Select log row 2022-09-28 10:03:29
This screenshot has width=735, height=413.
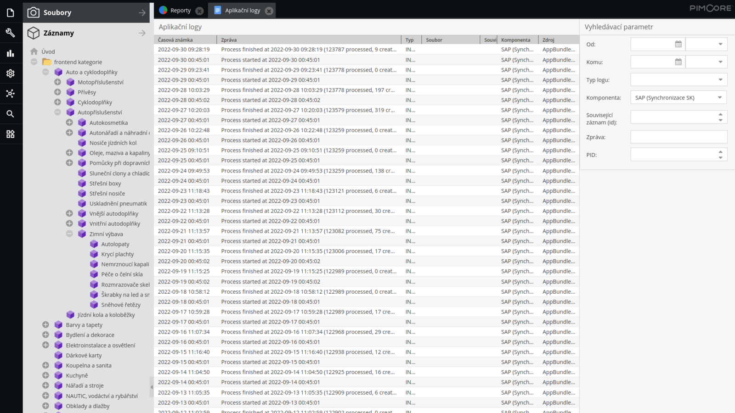366,90
